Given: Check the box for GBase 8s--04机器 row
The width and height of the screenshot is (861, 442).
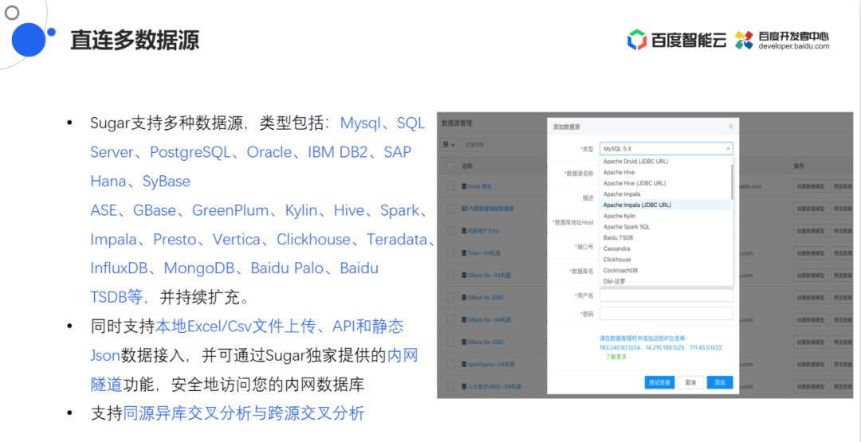Looking at the screenshot, I should [450, 276].
